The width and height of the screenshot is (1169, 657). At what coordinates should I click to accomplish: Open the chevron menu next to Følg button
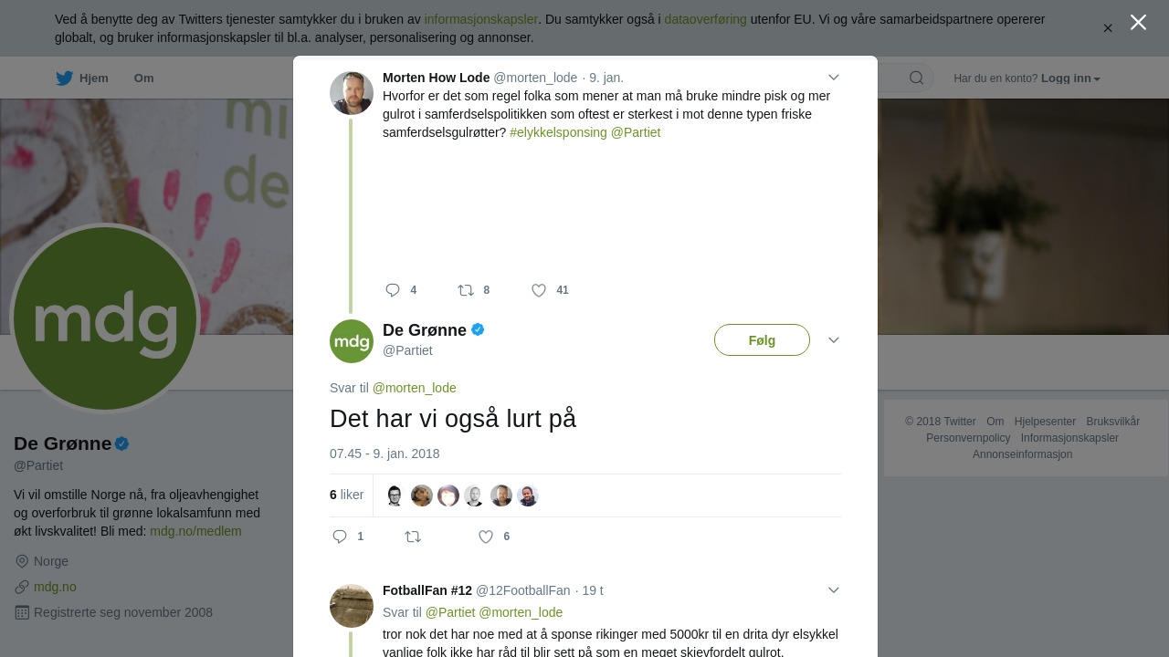tap(834, 339)
